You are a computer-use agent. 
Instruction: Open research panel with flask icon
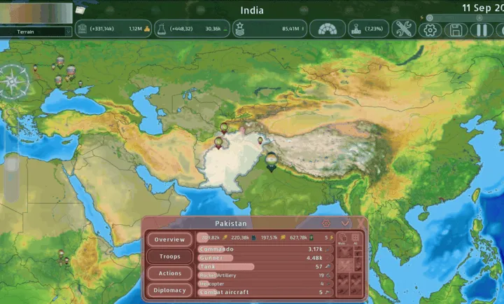click(192, 29)
